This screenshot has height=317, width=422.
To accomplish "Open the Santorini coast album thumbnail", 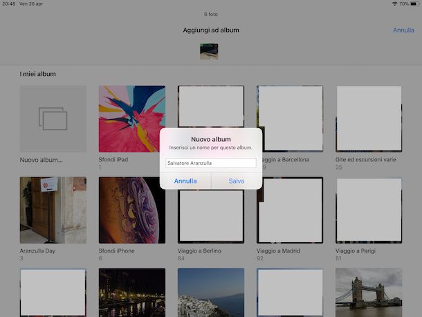I will pyautogui.click(x=211, y=293).
